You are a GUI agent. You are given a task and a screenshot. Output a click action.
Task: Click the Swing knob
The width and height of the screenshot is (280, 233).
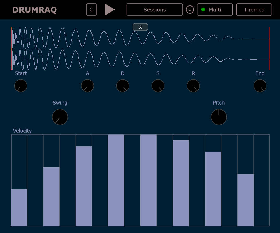tap(60, 117)
